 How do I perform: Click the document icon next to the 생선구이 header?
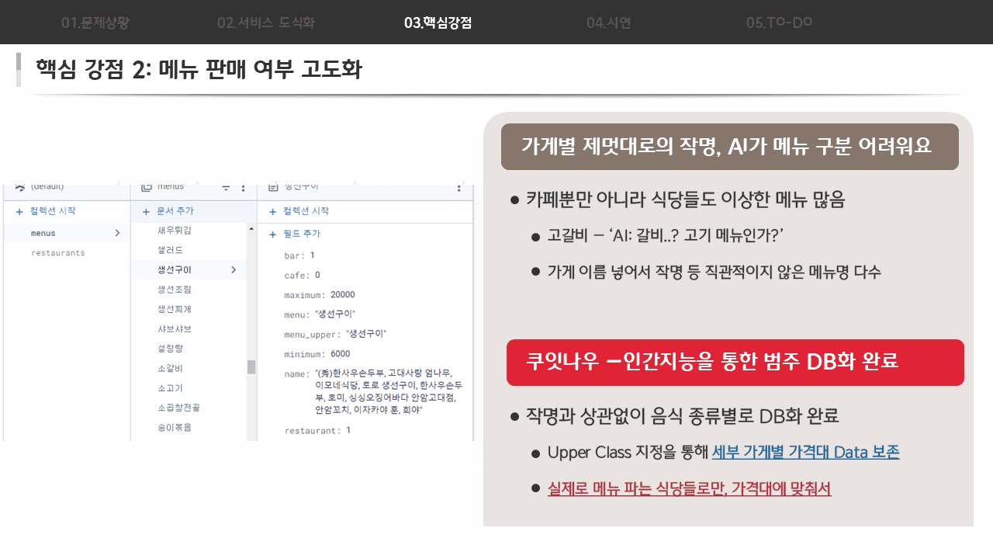[272, 187]
